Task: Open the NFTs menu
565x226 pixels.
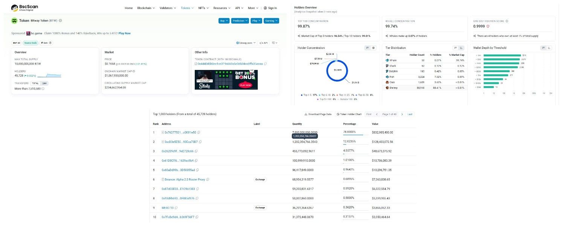Action: click(203, 8)
